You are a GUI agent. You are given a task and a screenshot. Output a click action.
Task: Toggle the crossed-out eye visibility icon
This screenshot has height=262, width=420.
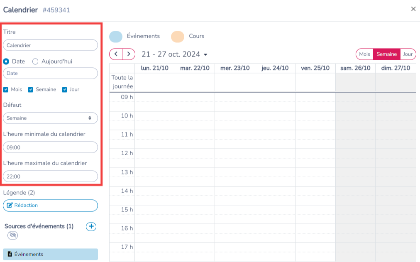12,235
